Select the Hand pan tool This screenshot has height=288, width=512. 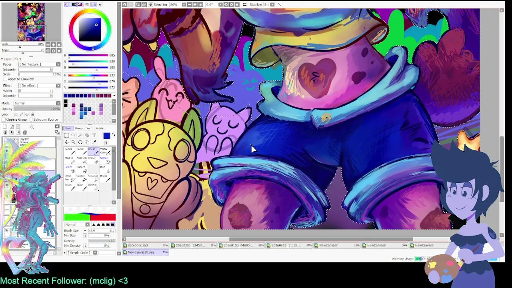[x=87, y=142]
